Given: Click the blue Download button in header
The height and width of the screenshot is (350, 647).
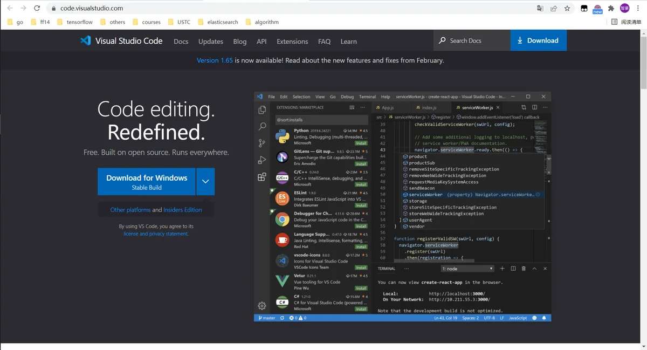Looking at the screenshot, I should [x=539, y=40].
